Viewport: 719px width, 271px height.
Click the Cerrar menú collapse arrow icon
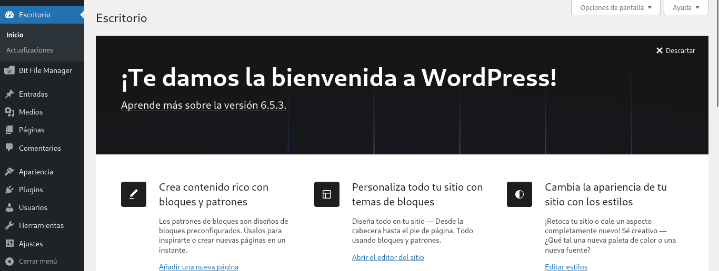[9, 261]
